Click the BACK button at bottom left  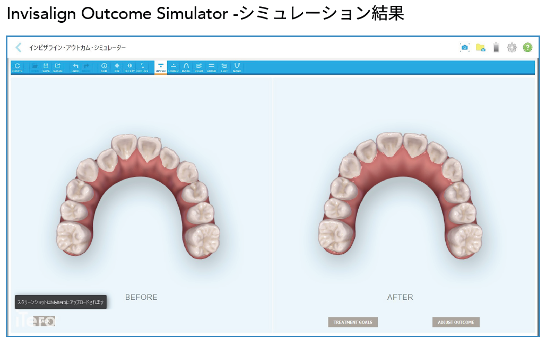point(44,321)
